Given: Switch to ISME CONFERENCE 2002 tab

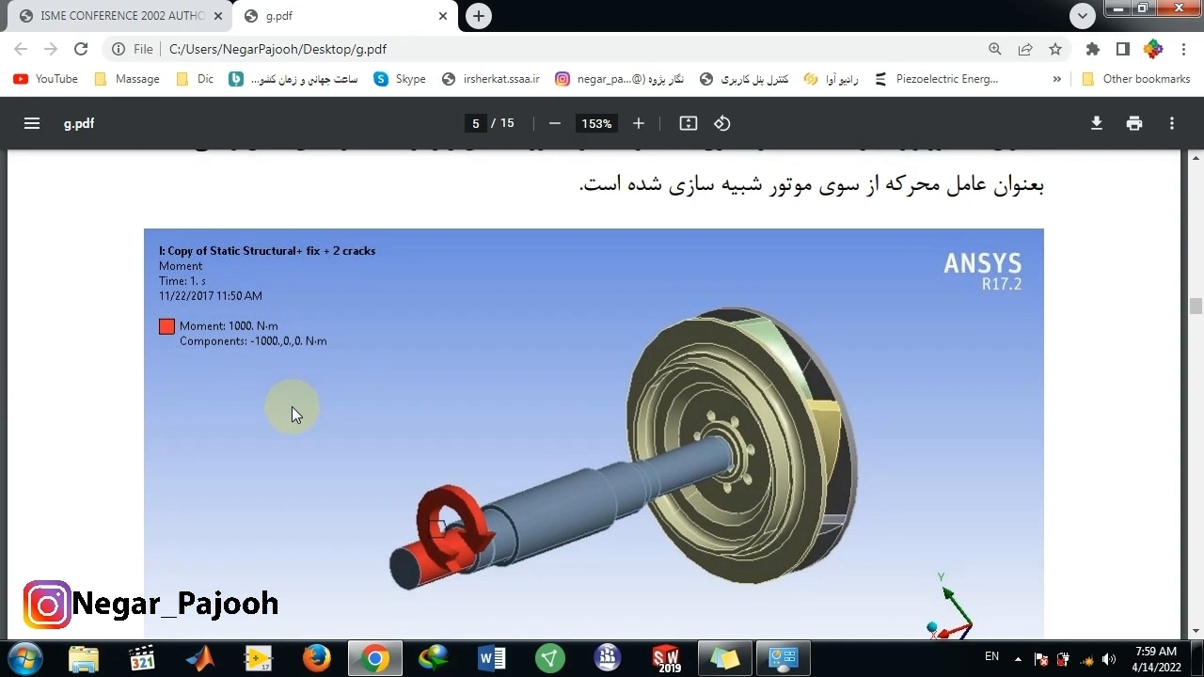Looking at the screenshot, I should 118,16.
